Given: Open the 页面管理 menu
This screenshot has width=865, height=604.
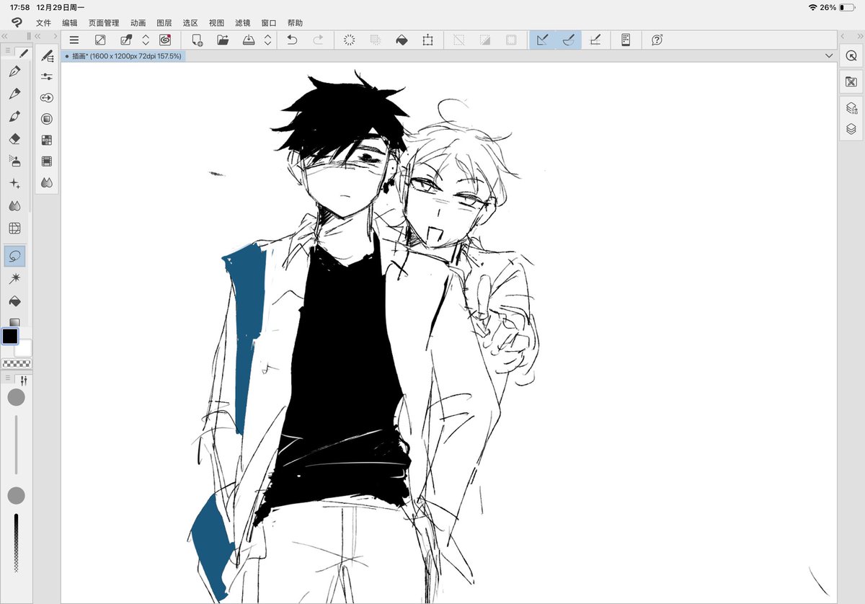Looking at the screenshot, I should [104, 23].
